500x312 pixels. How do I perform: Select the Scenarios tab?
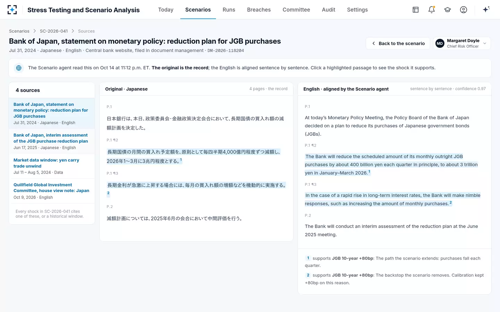pyautogui.click(x=198, y=10)
